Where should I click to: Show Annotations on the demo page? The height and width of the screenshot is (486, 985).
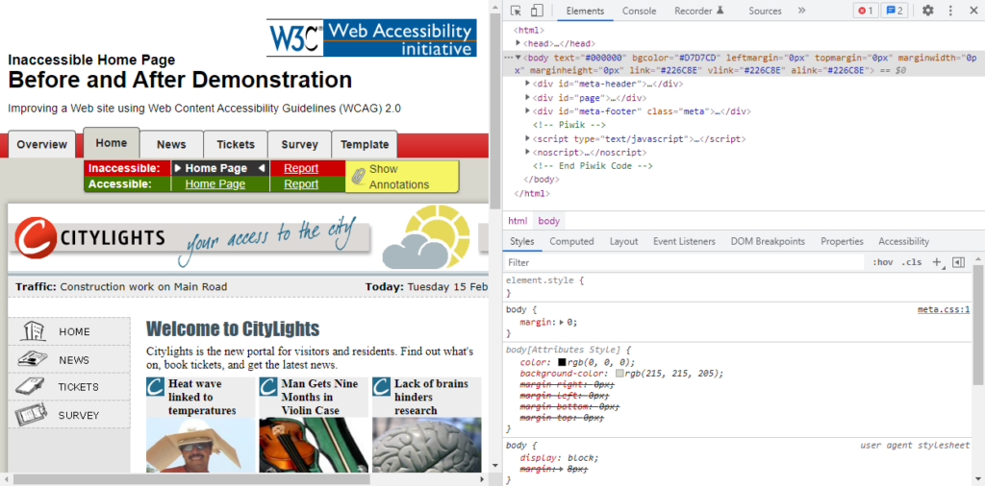(x=401, y=177)
